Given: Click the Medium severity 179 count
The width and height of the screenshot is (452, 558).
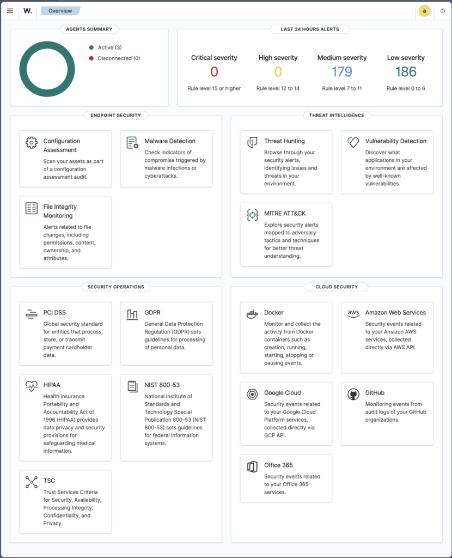Looking at the screenshot, I should point(342,72).
